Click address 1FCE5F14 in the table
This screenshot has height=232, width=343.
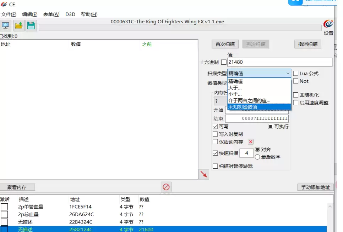pos(80,207)
